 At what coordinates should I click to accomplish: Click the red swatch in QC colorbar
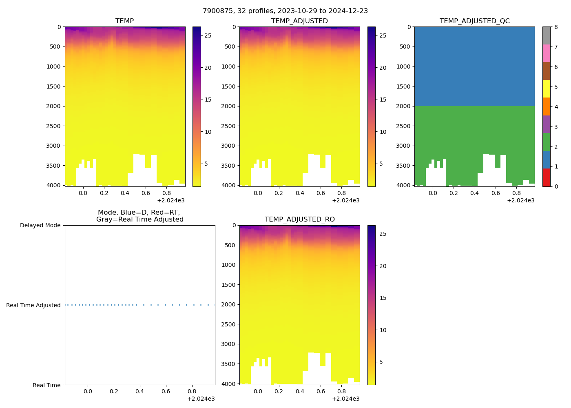click(x=546, y=177)
